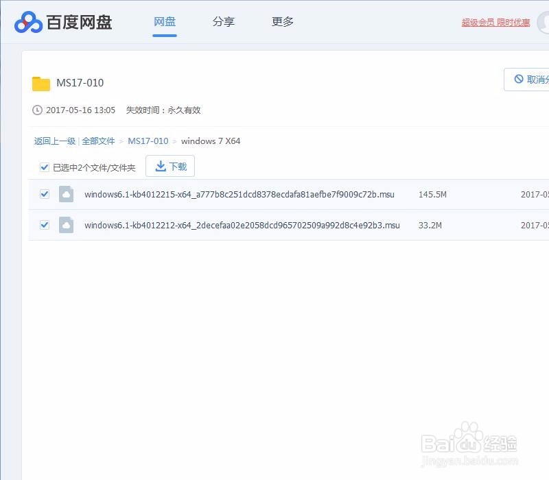Click the file icon of windows6.1-kb4012212-x64 file
This screenshot has width=549, height=480.
66,225
